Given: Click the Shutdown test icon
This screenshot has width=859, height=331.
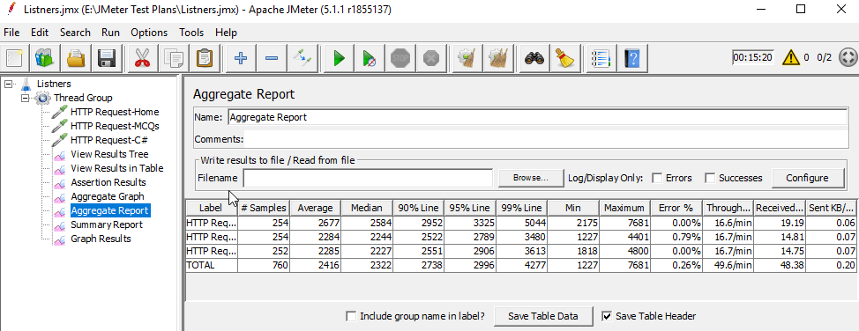Looking at the screenshot, I should click(432, 57).
